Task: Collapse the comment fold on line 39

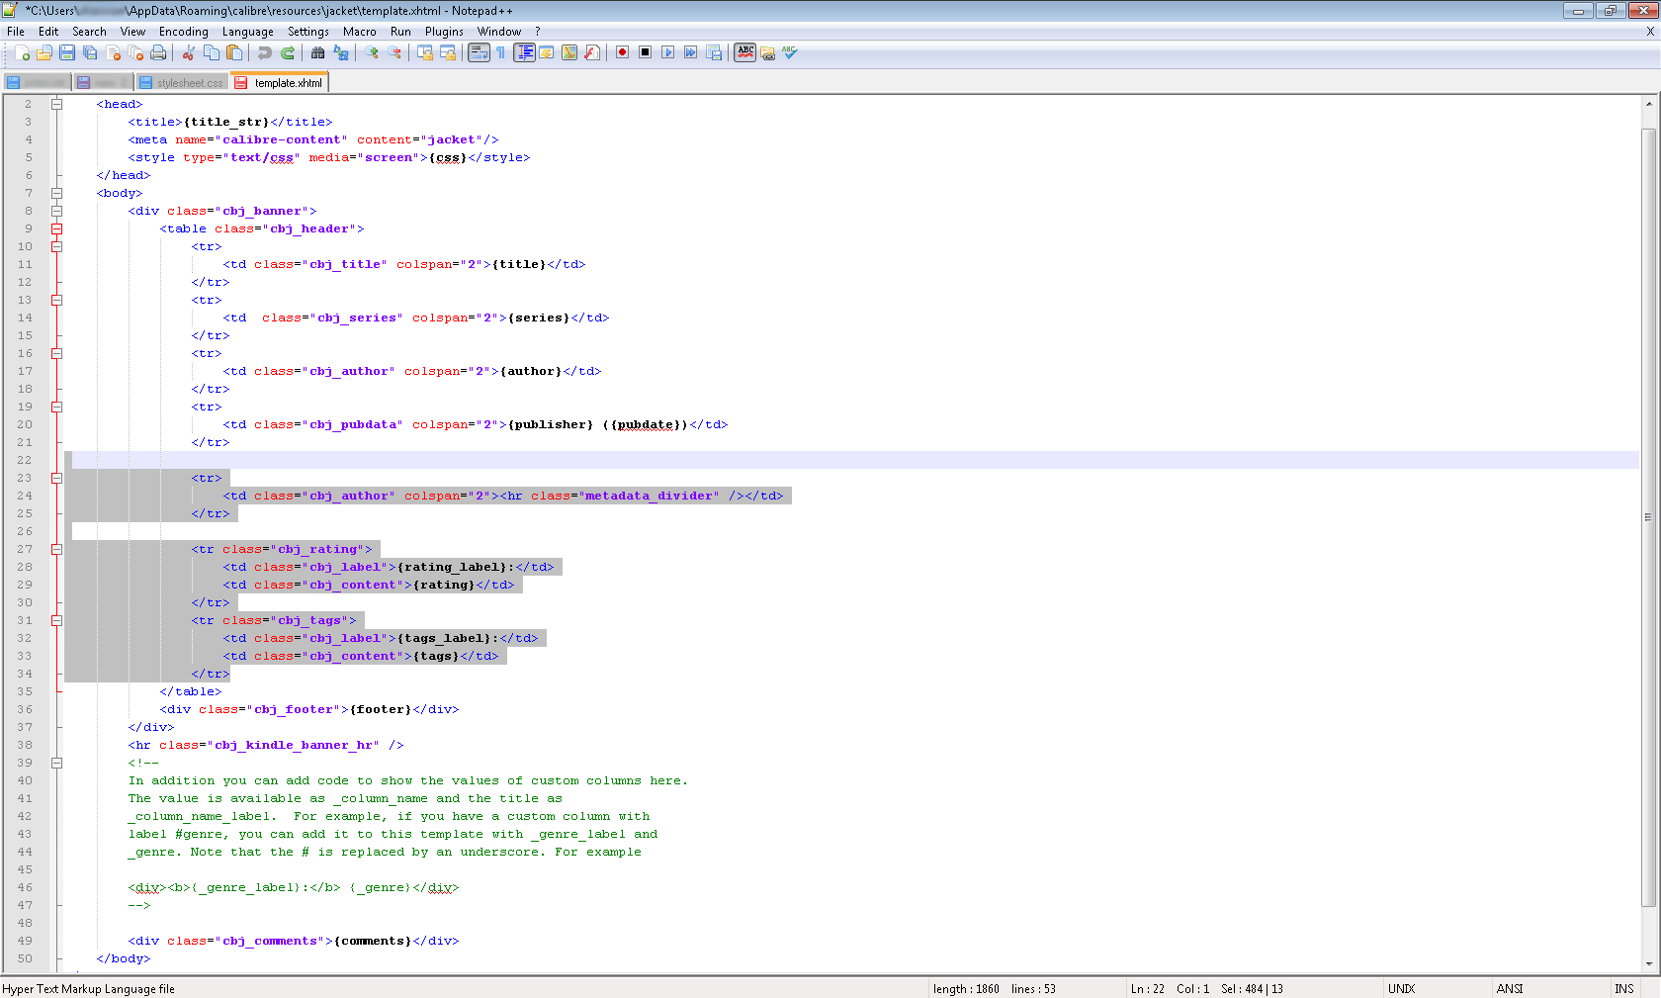Action: pyautogui.click(x=56, y=763)
